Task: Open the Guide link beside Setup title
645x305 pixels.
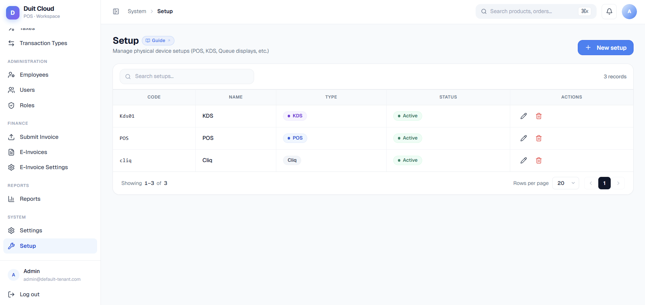Action: point(158,40)
